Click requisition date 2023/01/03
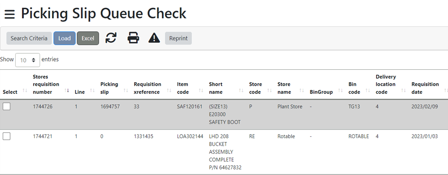The width and height of the screenshot is (448, 175). (x=425, y=136)
